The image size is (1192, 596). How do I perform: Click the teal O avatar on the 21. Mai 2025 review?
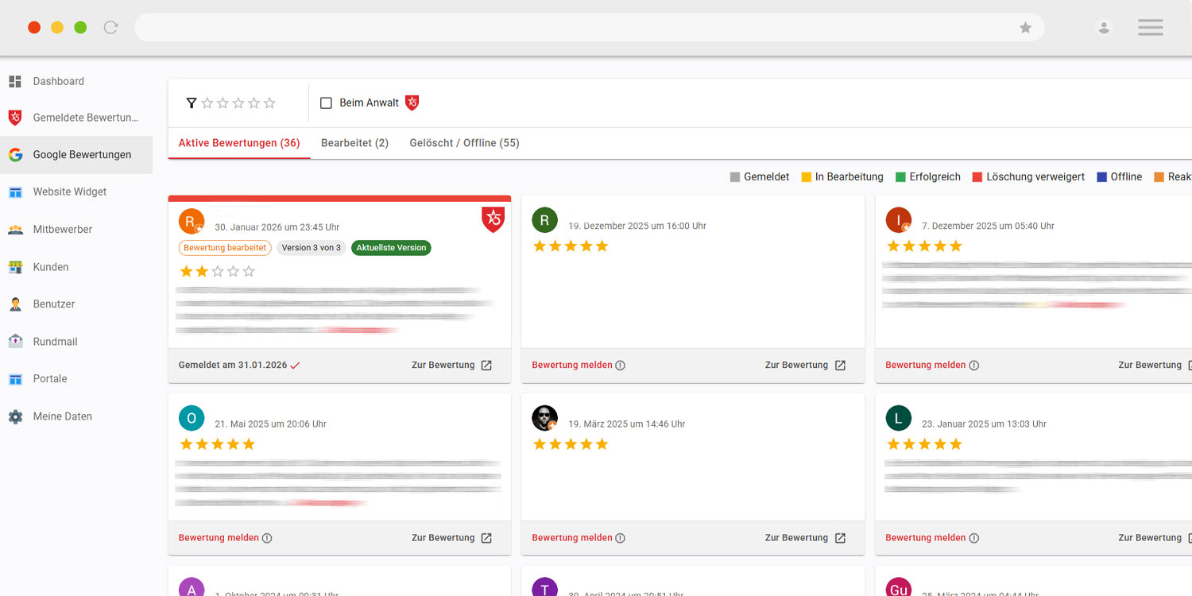click(192, 418)
